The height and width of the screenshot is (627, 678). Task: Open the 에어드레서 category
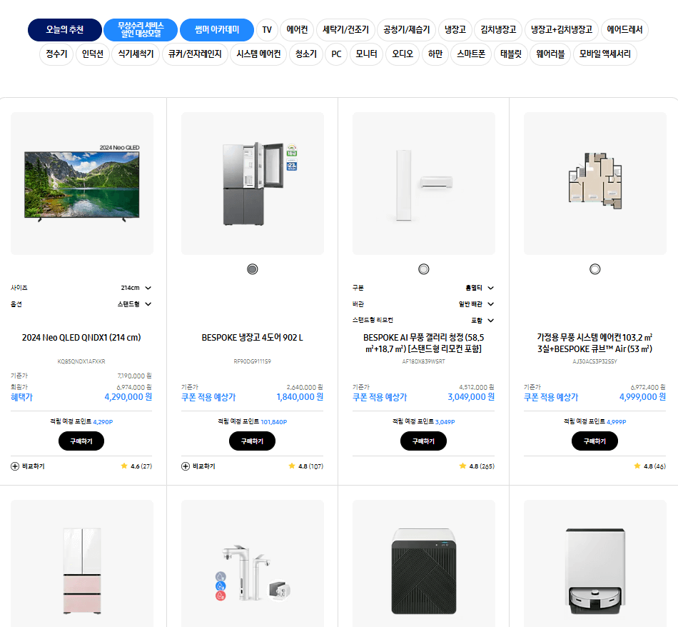coord(624,30)
